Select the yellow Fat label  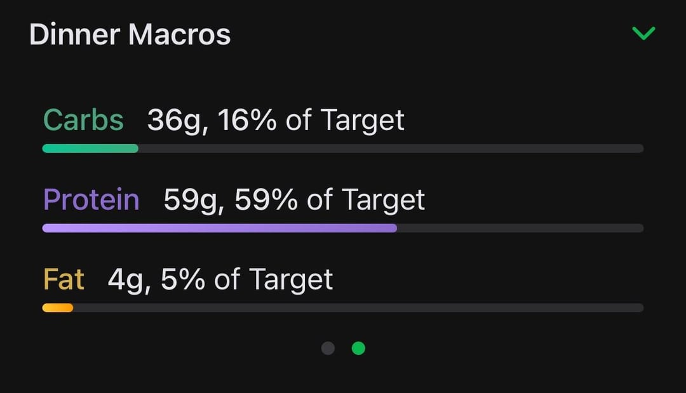click(x=64, y=279)
